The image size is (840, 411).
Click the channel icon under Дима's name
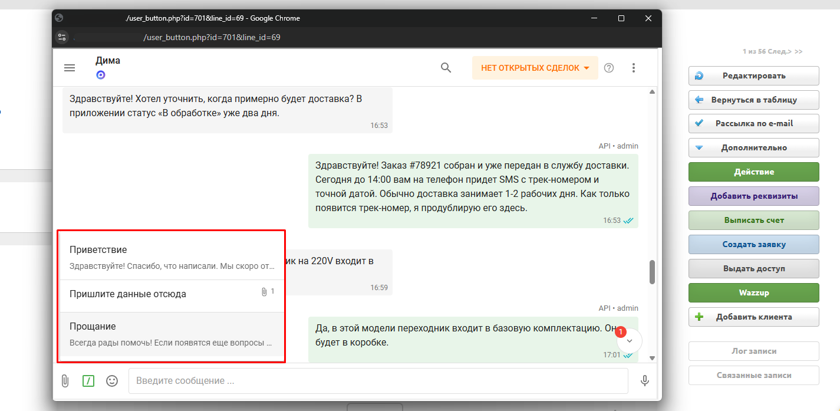coord(101,75)
